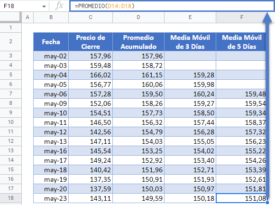Click closing price cell 152,06

pos(91,103)
